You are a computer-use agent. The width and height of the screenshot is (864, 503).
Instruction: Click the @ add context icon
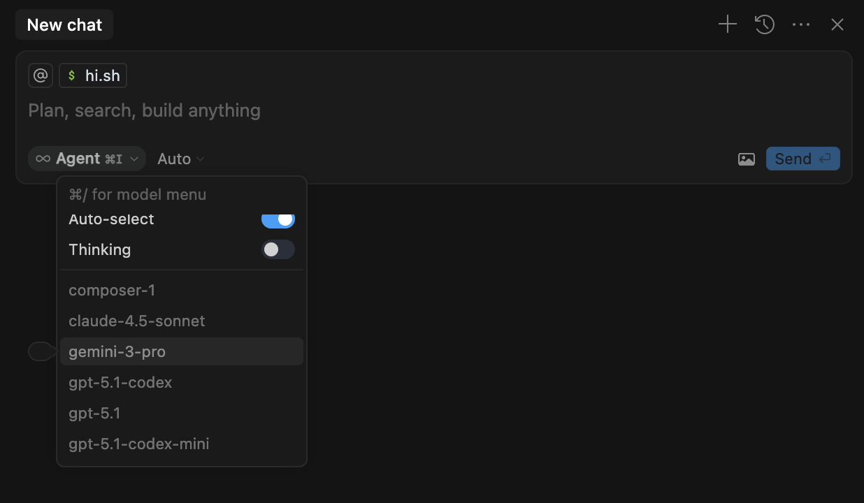pos(41,75)
